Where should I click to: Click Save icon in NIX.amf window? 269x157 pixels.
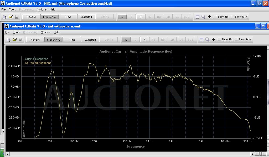17,17
